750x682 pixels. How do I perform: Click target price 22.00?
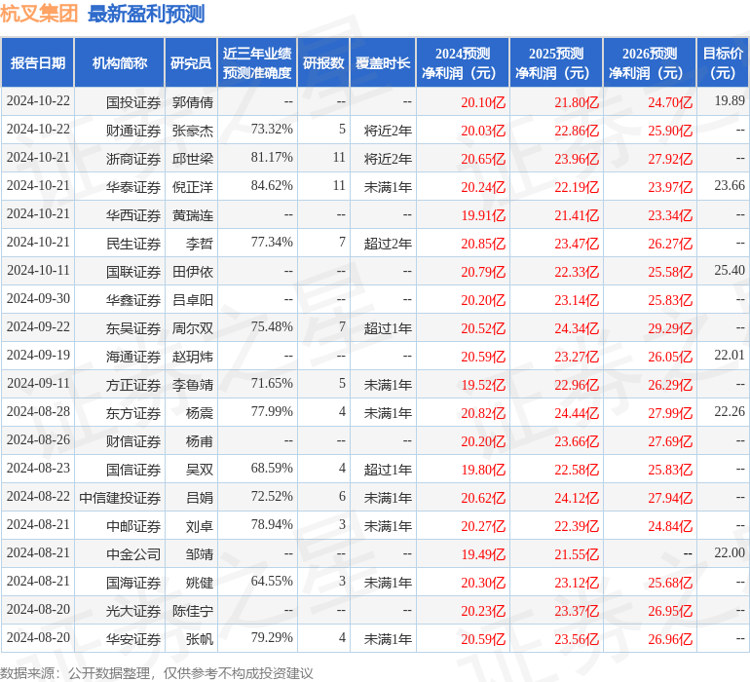(x=730, y=552)
